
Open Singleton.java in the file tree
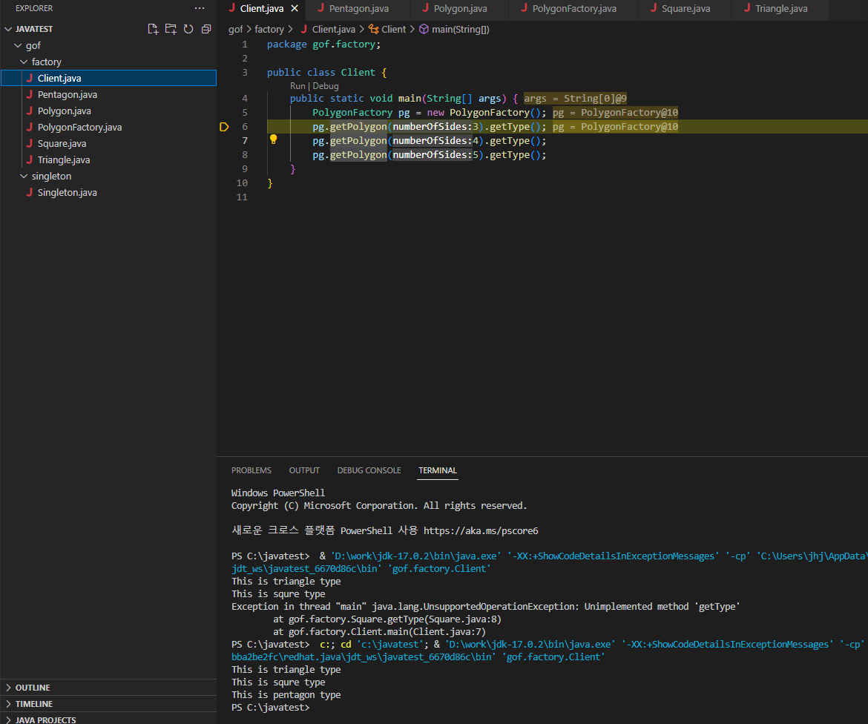(67, 193)
